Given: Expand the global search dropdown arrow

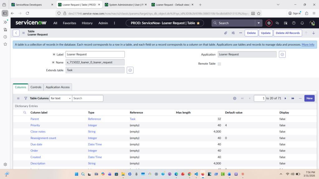Looking at the screenshot, I should tap(259, 23).
